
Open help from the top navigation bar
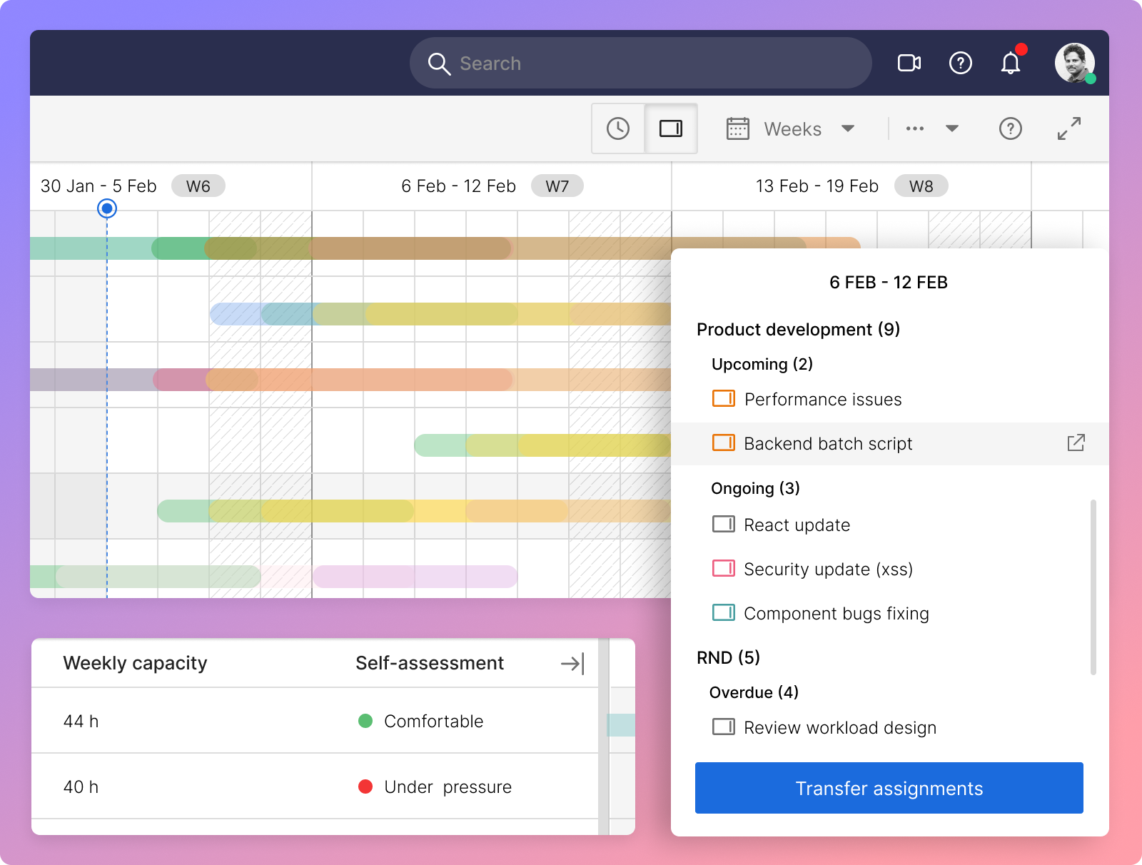[x=960, y=64]
